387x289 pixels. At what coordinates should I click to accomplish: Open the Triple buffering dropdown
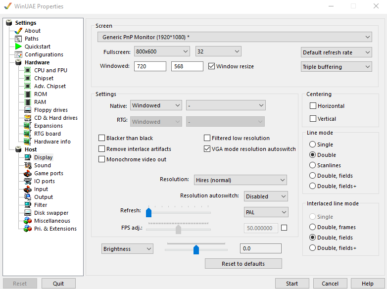coord(336,67)
